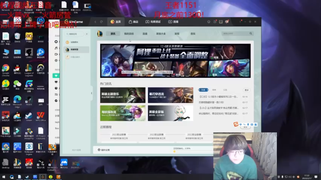Open the WeChat desktop shortcut
The height and width of the screenshot is (180, 321).
17,85
